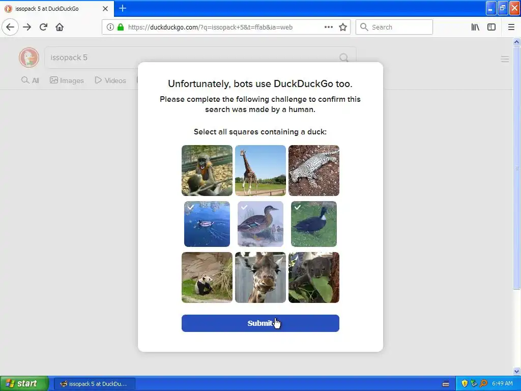Screen dimensions: 521x391
Task: Close the issopack 5 tab
Action: click(x=105, y=9)
